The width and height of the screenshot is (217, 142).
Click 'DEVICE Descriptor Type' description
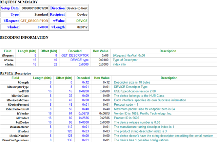[x=131, y=87]
